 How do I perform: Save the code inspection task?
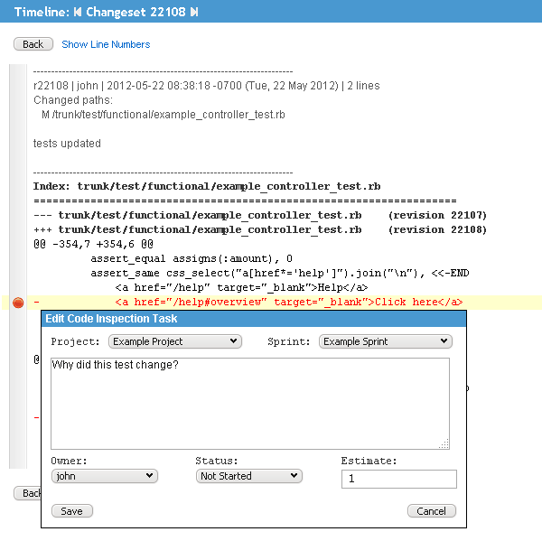[x=72, y=511]
